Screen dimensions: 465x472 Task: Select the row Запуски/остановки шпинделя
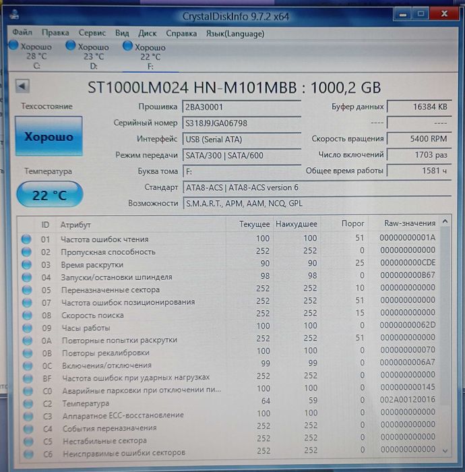230,276
